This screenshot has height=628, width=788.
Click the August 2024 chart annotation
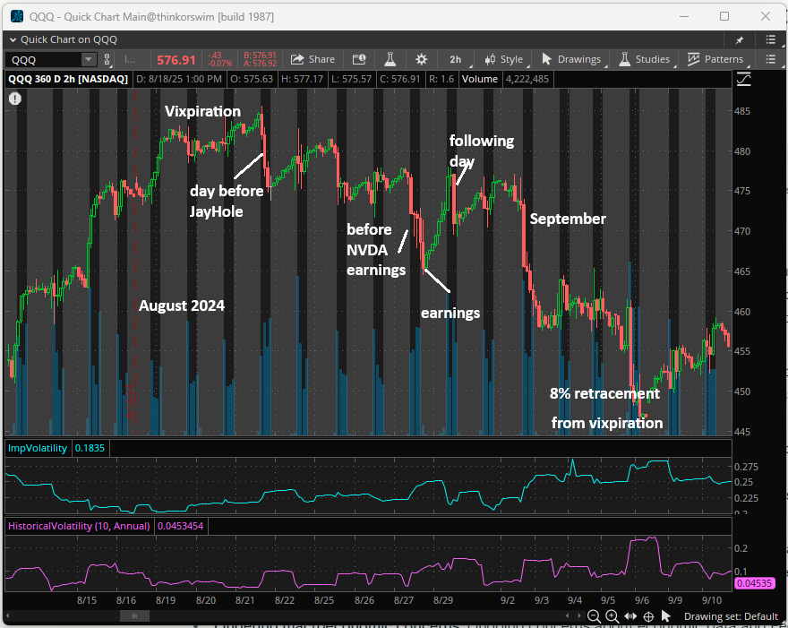point(182,305)
